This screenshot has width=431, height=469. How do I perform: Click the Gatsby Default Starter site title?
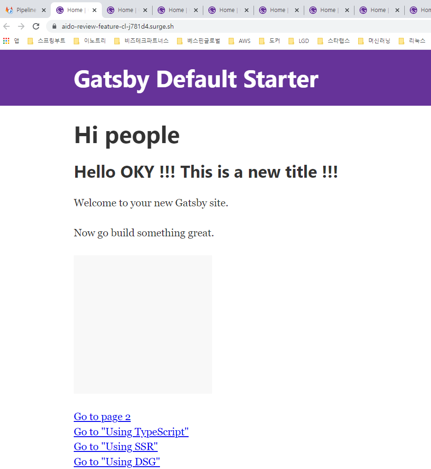tap(196, 79)
